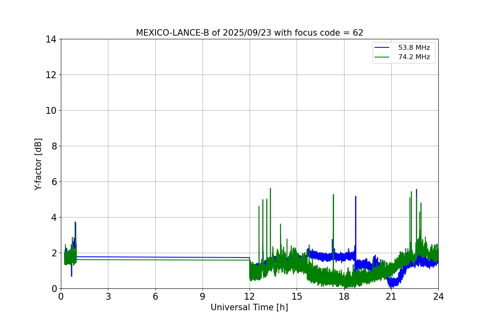Click y-axis tick label 4

pyautogui.click(x=54, y=217)
